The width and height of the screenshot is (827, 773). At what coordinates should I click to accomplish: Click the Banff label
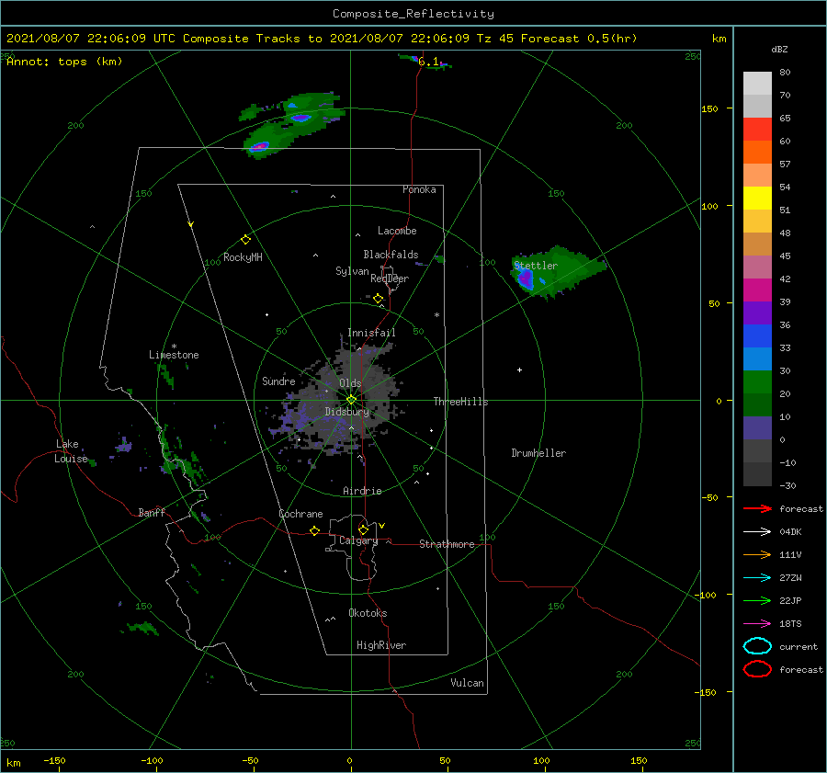click(x=152, y=512)
